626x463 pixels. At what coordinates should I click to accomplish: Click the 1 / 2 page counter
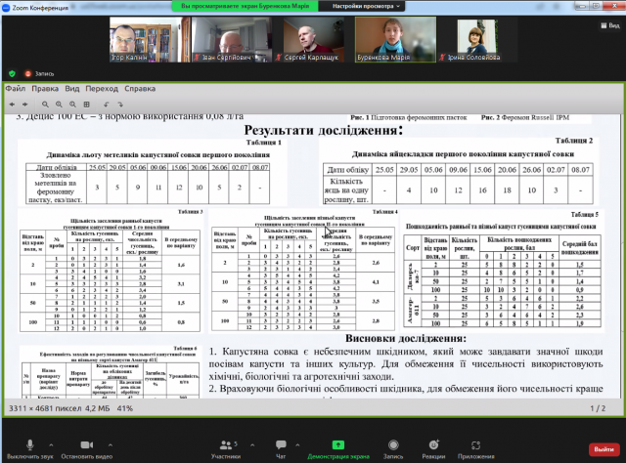[598, 408]
